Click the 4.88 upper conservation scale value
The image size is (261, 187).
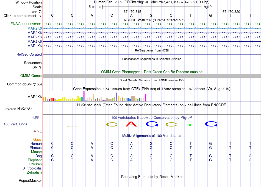tap(35, 117)
